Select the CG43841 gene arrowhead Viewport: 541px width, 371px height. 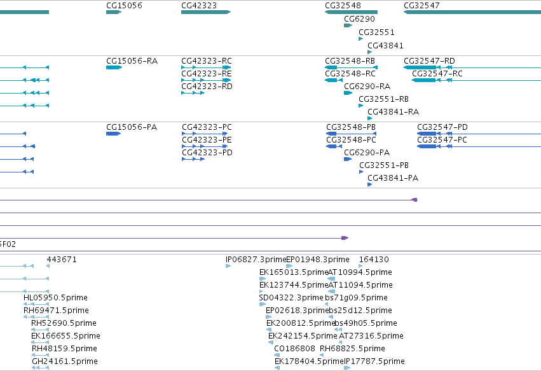pyautogui.click(x=370, y=53)
